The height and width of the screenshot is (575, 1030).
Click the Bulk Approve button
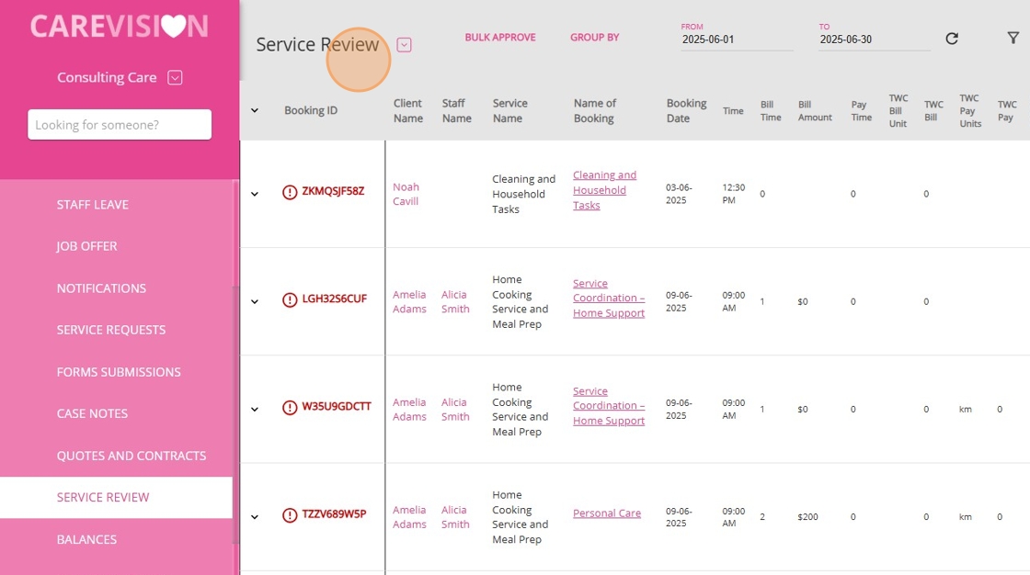500,38
